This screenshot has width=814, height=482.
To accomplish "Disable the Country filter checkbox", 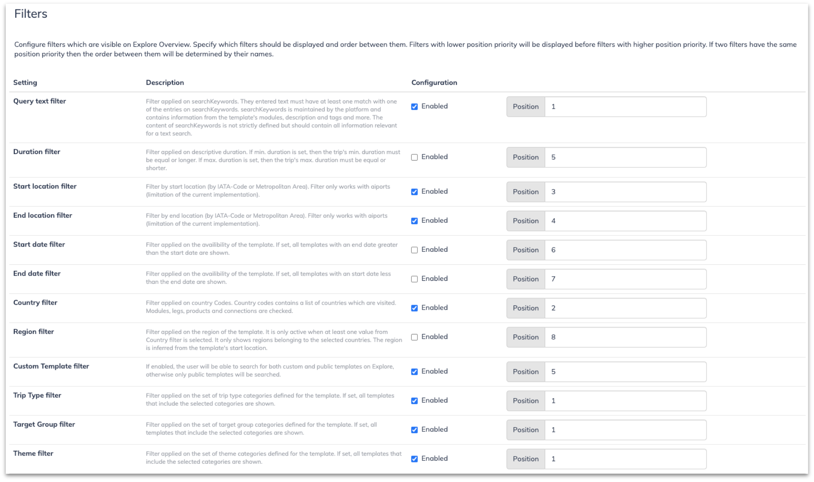I will click(414, 308).
